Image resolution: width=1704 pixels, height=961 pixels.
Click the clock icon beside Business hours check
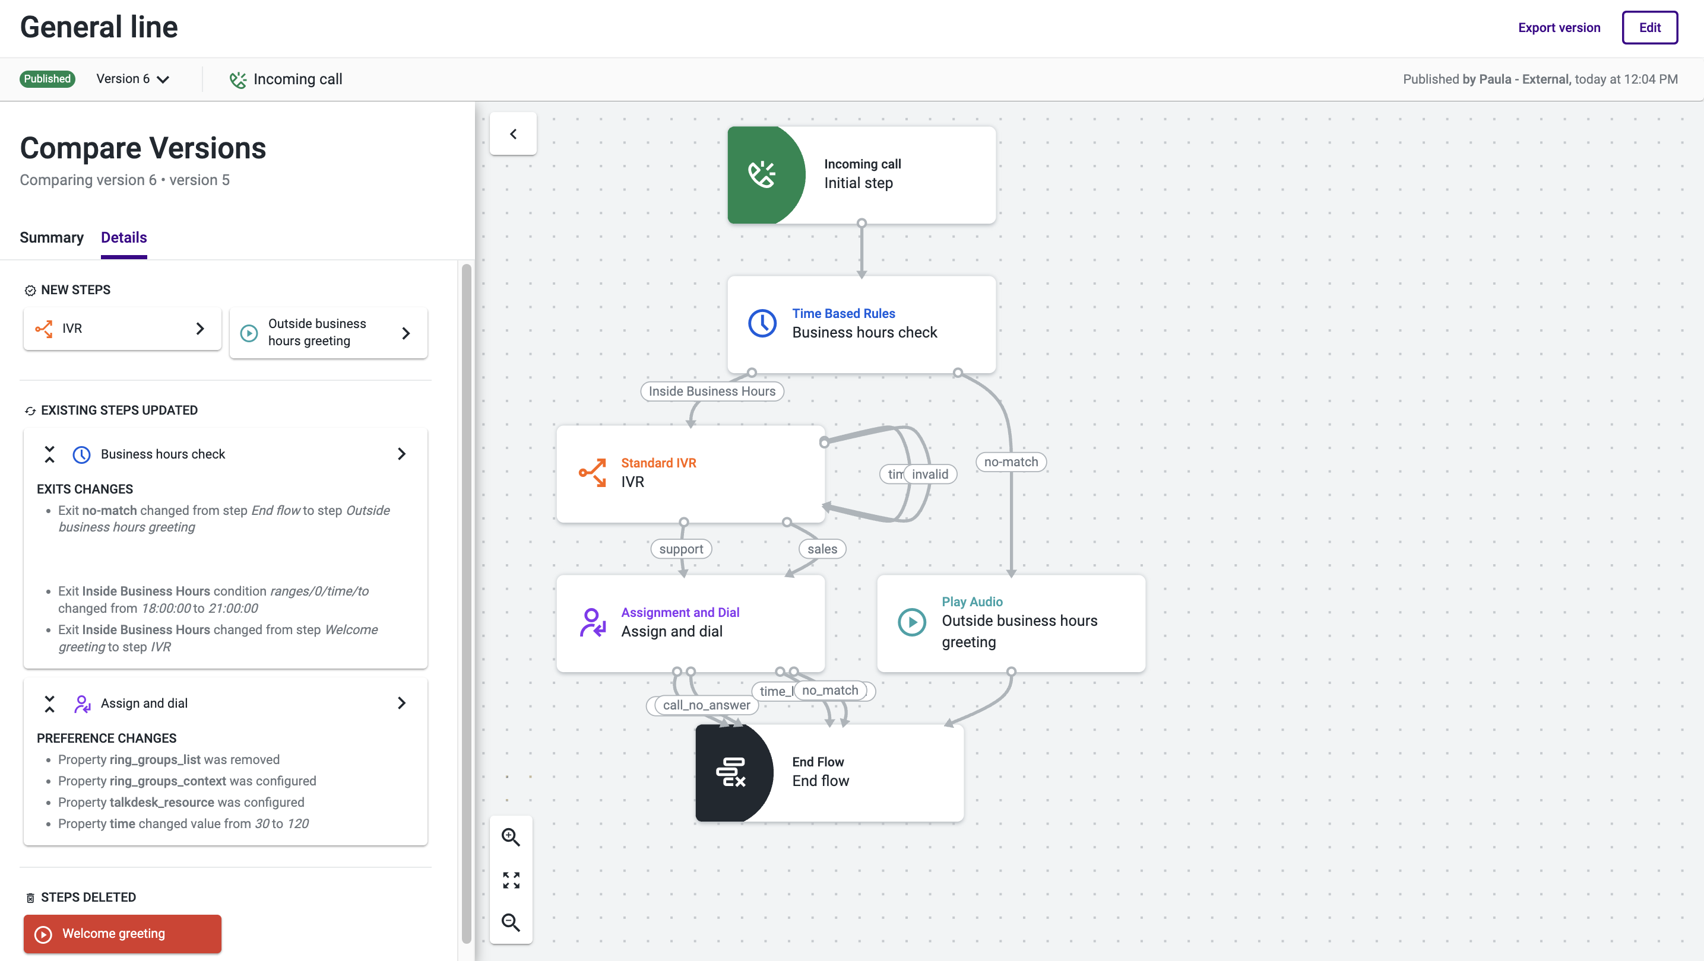coord(81,454)
